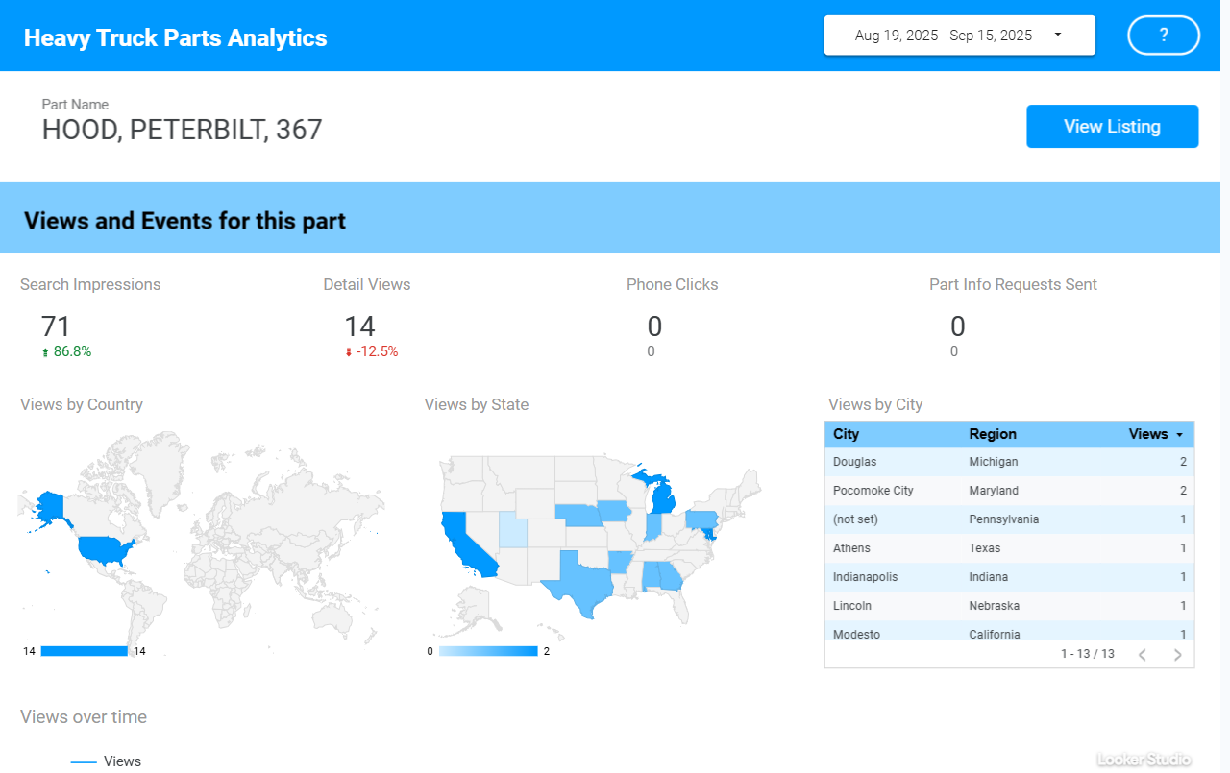Click Alaska on the world map

point(48,506)
